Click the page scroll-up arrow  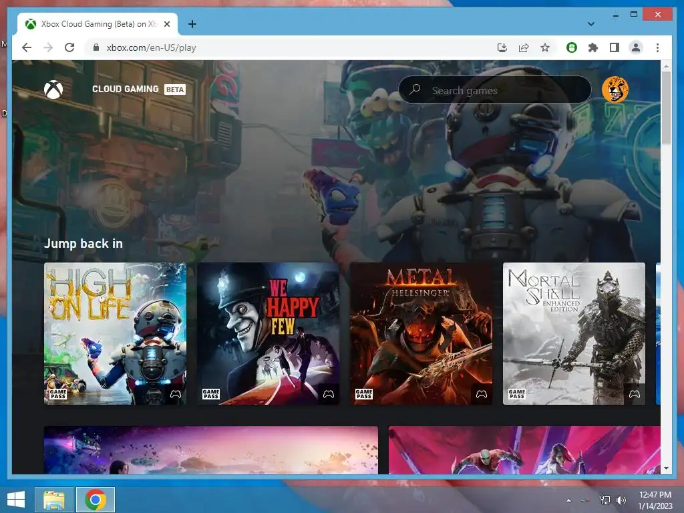(x=666, y=67)
